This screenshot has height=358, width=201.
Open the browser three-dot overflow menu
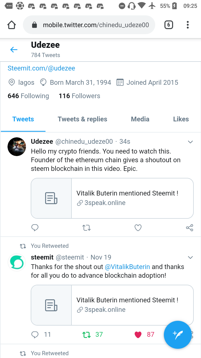[x=188, y=25]
